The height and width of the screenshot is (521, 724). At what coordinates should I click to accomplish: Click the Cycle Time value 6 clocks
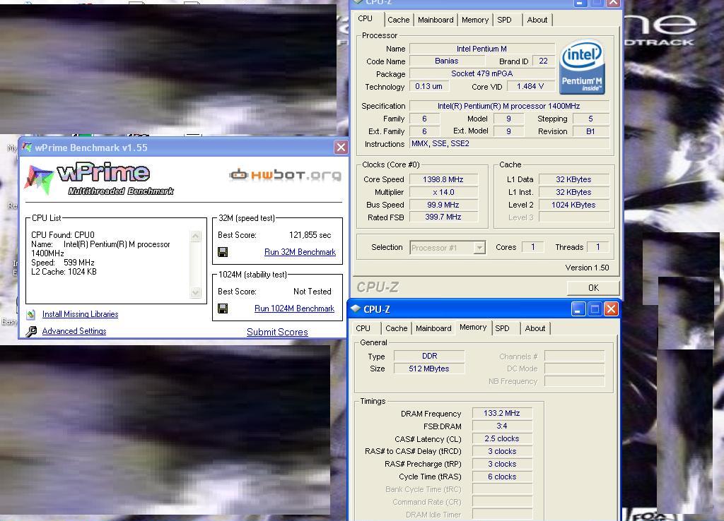click(502, 477)
